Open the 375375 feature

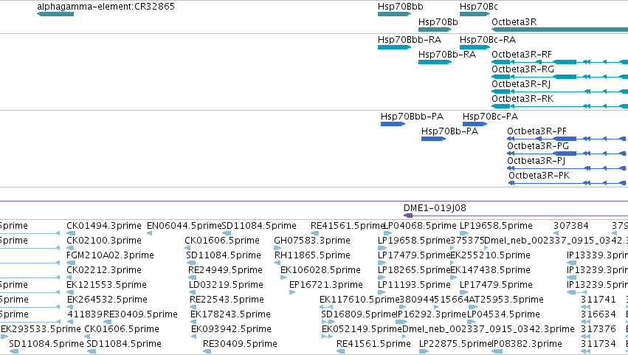click(x=454, y=249)
